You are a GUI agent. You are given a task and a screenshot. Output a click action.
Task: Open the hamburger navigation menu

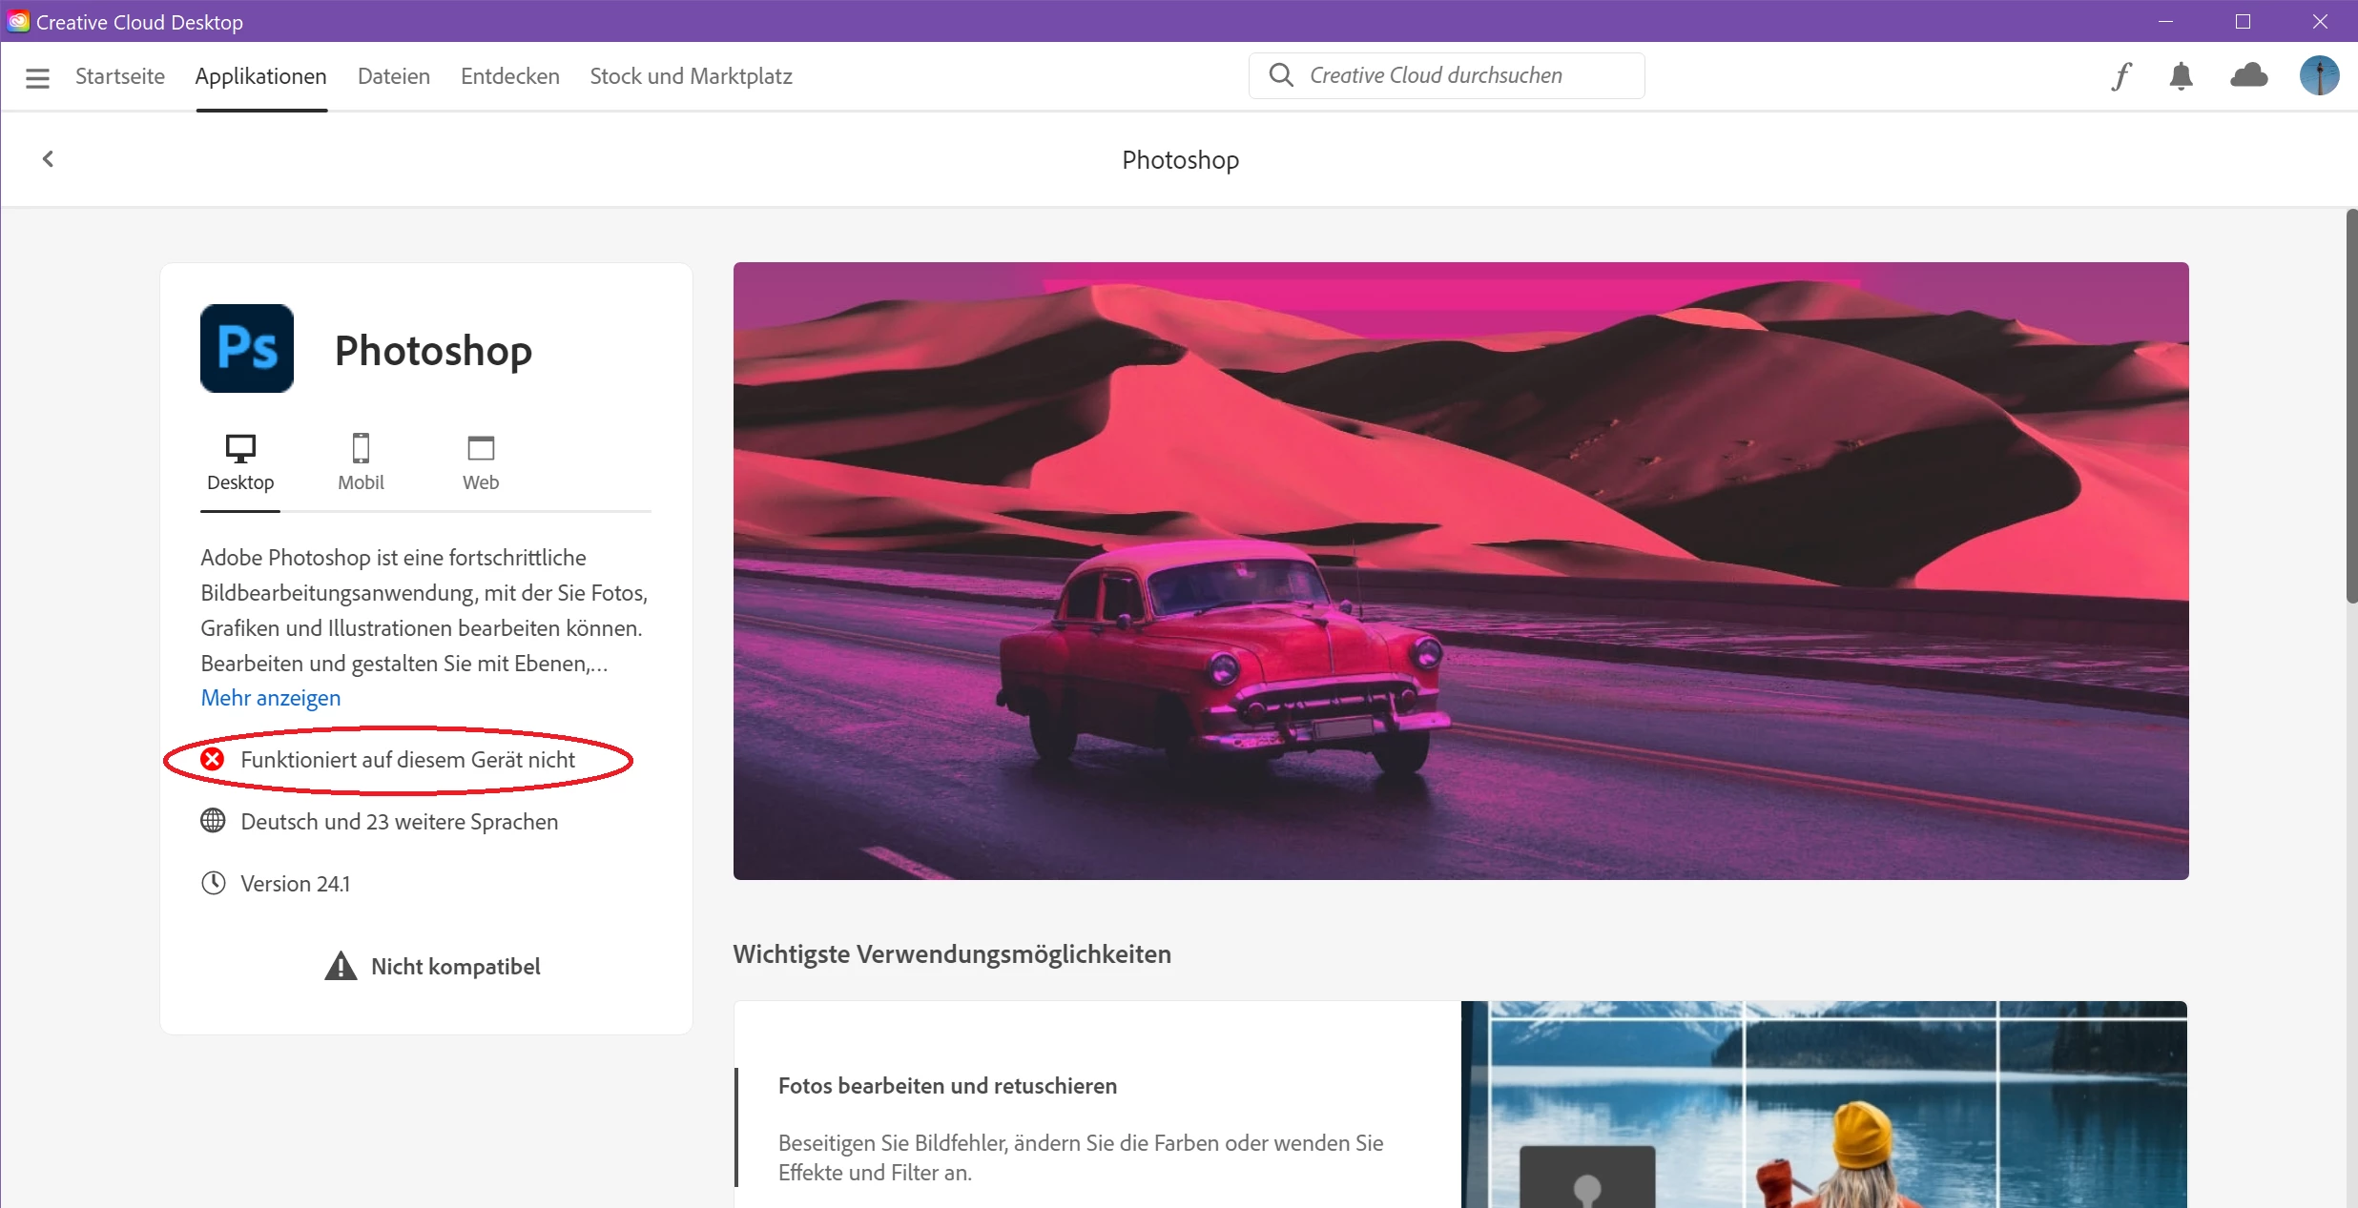37,77
